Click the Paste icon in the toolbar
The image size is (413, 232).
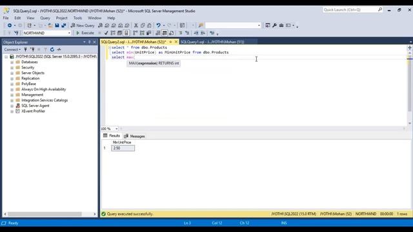coord(149,26)
